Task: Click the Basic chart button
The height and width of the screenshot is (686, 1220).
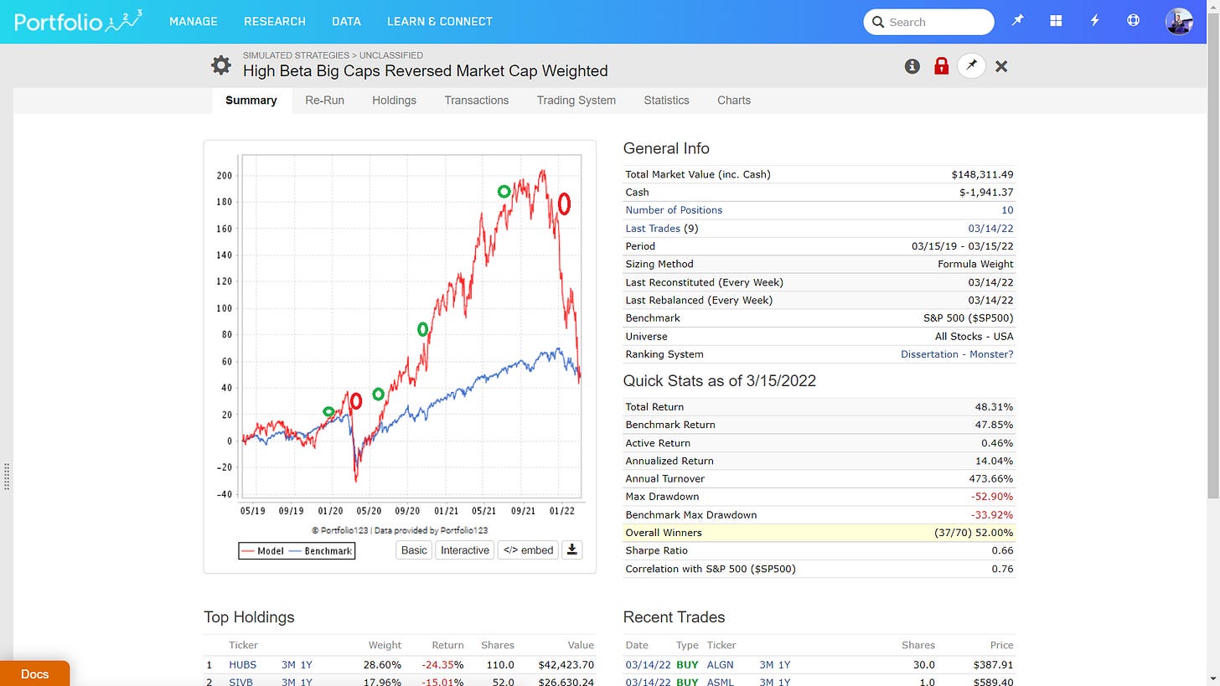Action: [414, 550]
